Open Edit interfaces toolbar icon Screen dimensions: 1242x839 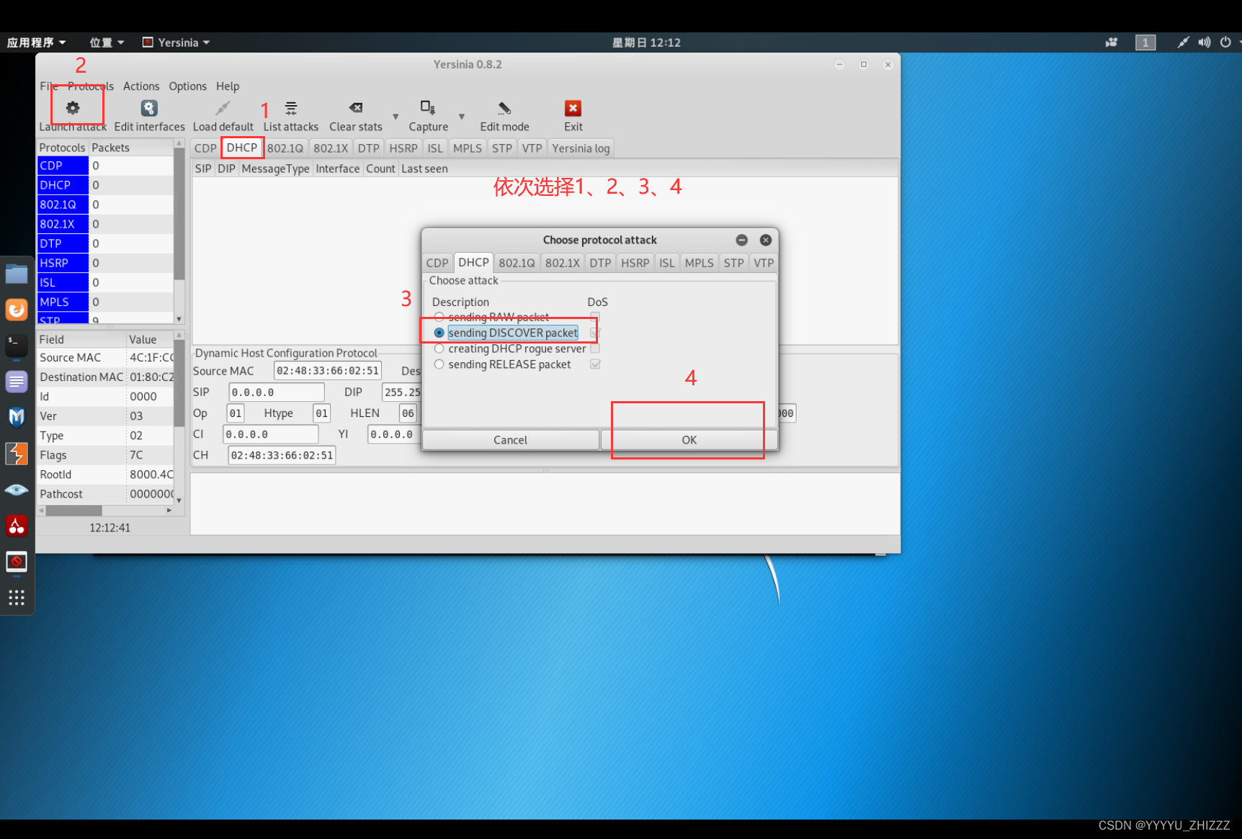tap(149, 108)
